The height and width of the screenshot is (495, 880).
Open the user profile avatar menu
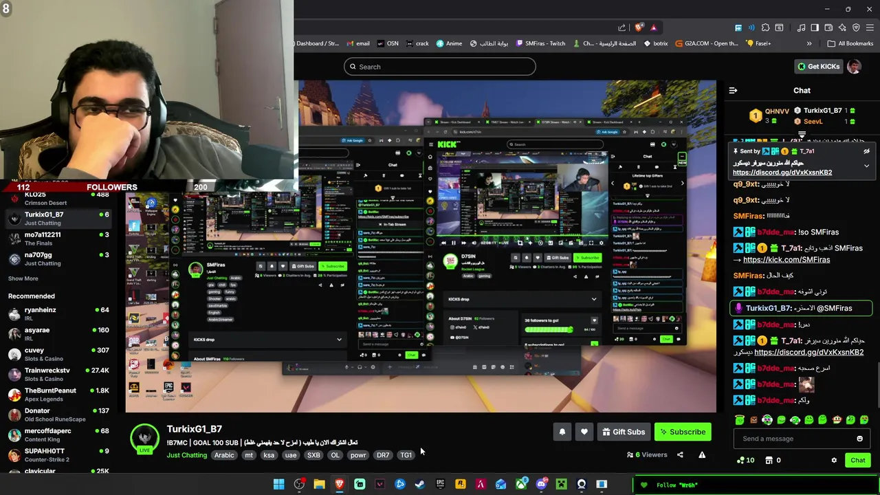854,67
